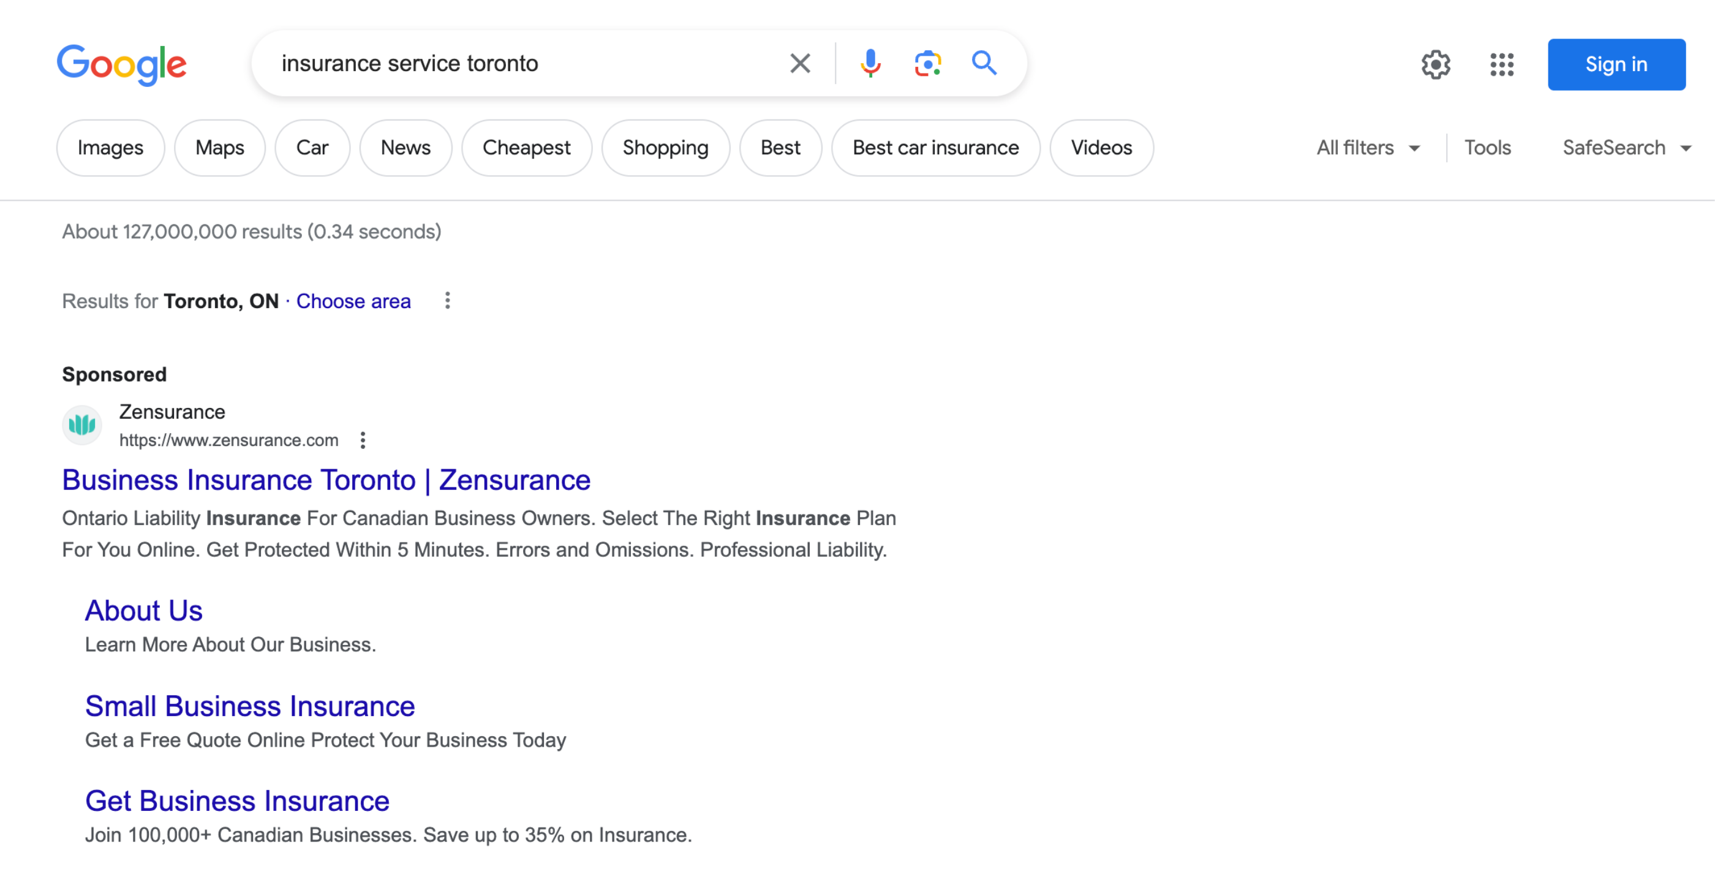Open the Zensurance ad three-dot menu
Image resolution: width=1715 pixels, height=882 pixels.
point(363,440)
